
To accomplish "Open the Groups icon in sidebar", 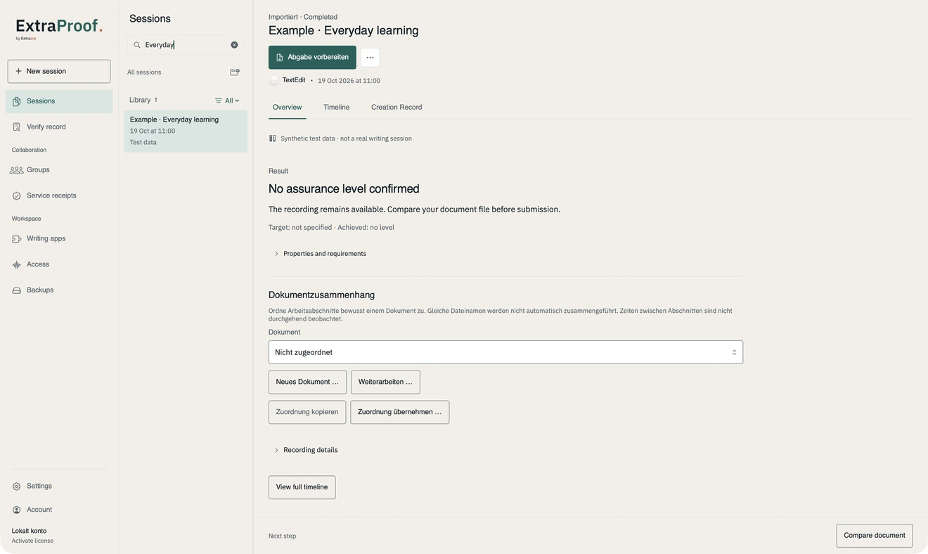I will click(16, 170).
